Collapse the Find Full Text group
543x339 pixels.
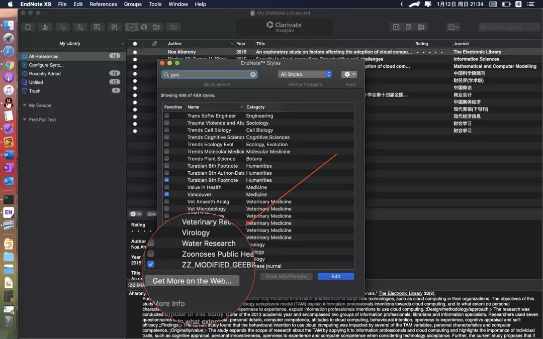pyautogui.click(x=24, y=120)
